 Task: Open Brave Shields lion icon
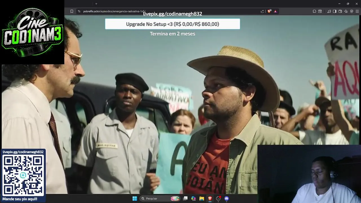pyautogui.click(x=269, y=11)
